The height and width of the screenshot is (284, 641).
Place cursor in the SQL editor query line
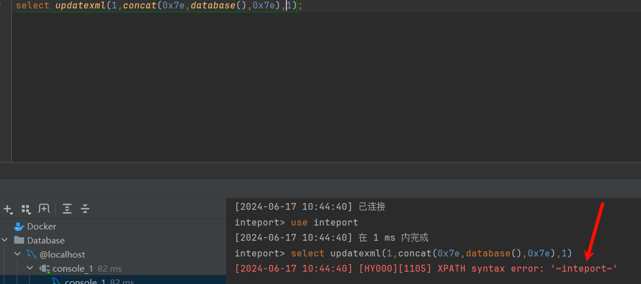pyautogui.click(x=160, y=6)
